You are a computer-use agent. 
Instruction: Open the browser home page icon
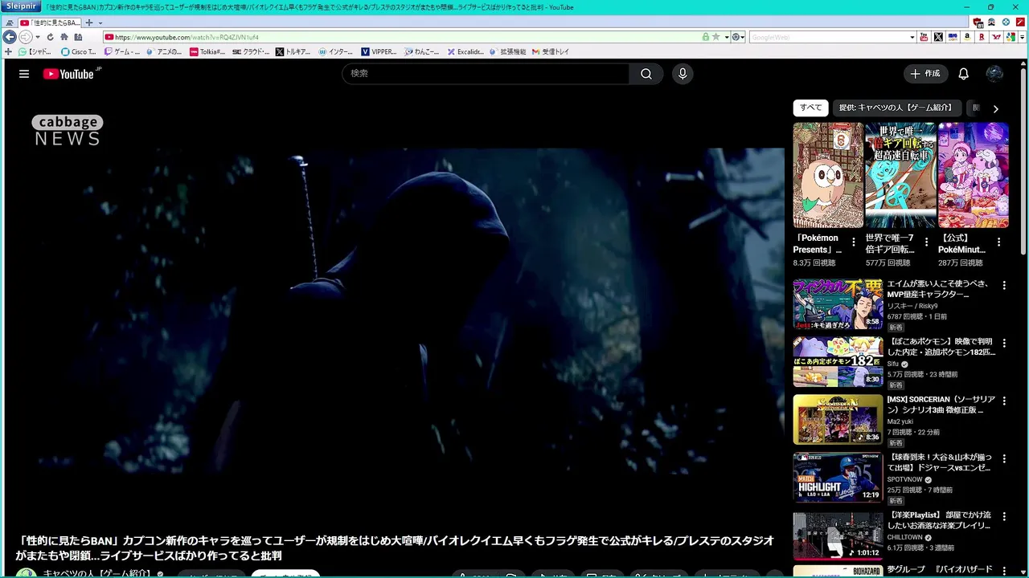click(x=64, y=37)
